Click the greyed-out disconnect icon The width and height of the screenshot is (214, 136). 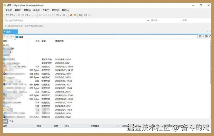click(x=23, y=15)
